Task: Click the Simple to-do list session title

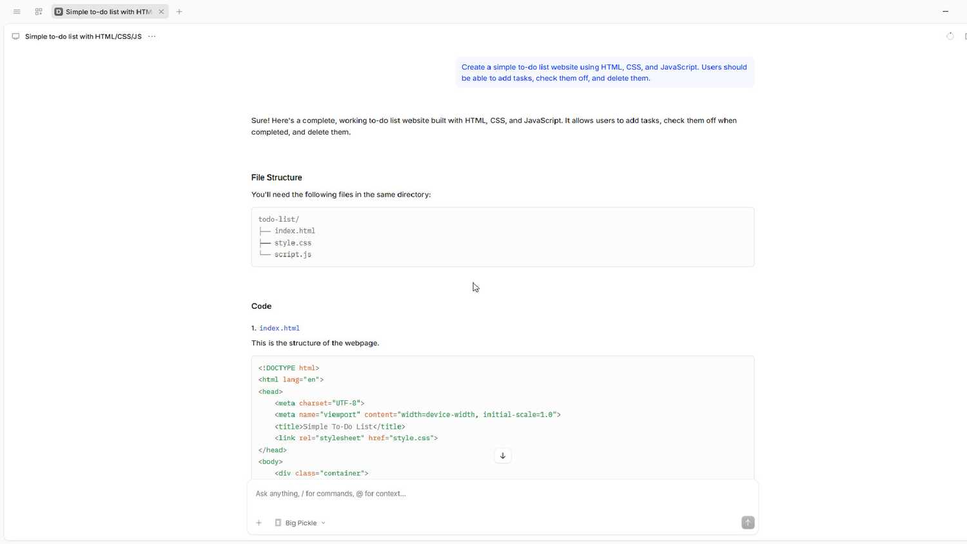Action: click(83, 37)
